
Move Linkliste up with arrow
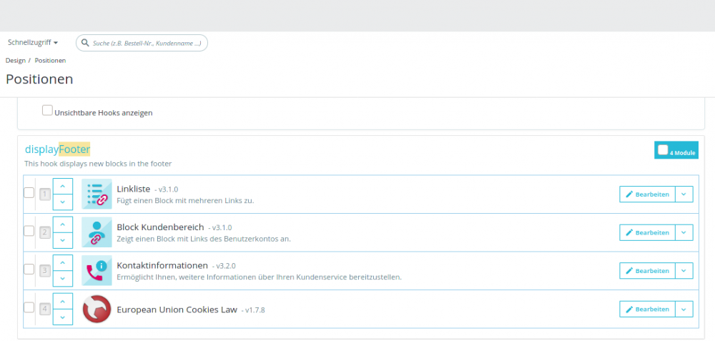63,187
